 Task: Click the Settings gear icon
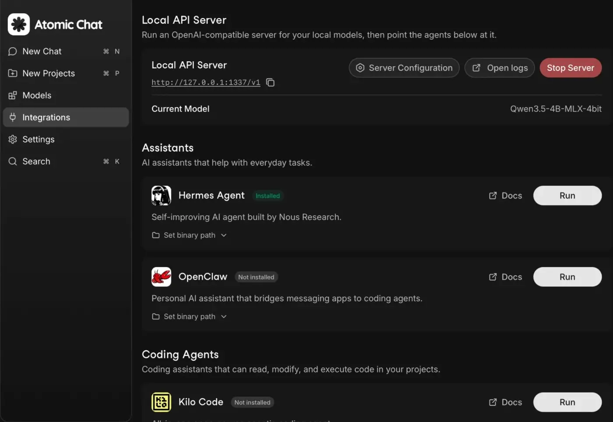coord(13,140)
